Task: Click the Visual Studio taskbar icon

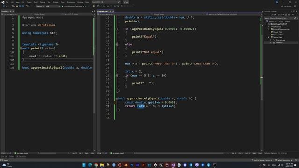Action: tap(173, 165)
